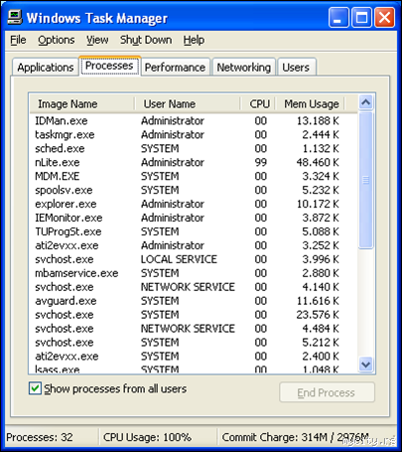Select svchost.exe using 4.484 K memory
Viewport: 402px width, 452px height.
[194, 329]
